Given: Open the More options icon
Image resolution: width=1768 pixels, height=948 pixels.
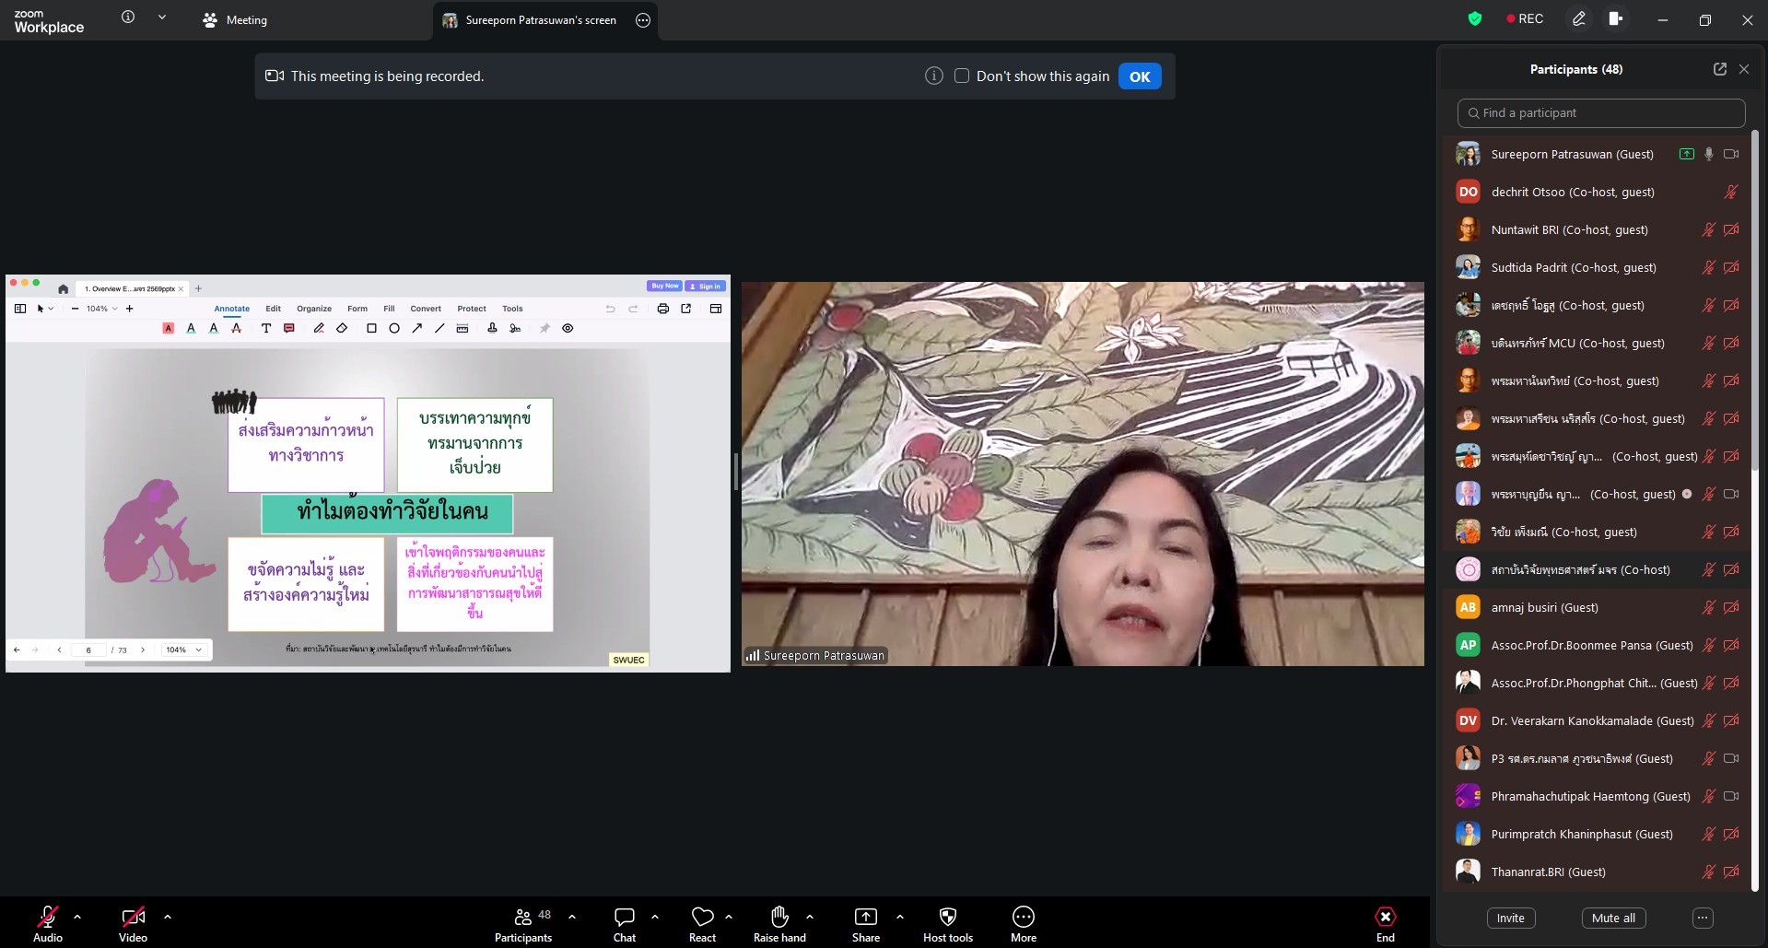Looking at the screenshot, I should click(1024, 917).
